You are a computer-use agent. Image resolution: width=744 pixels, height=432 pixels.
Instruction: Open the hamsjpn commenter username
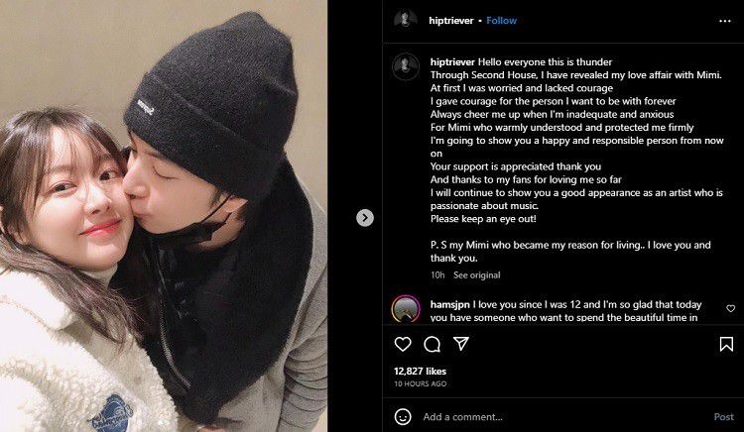449,303
